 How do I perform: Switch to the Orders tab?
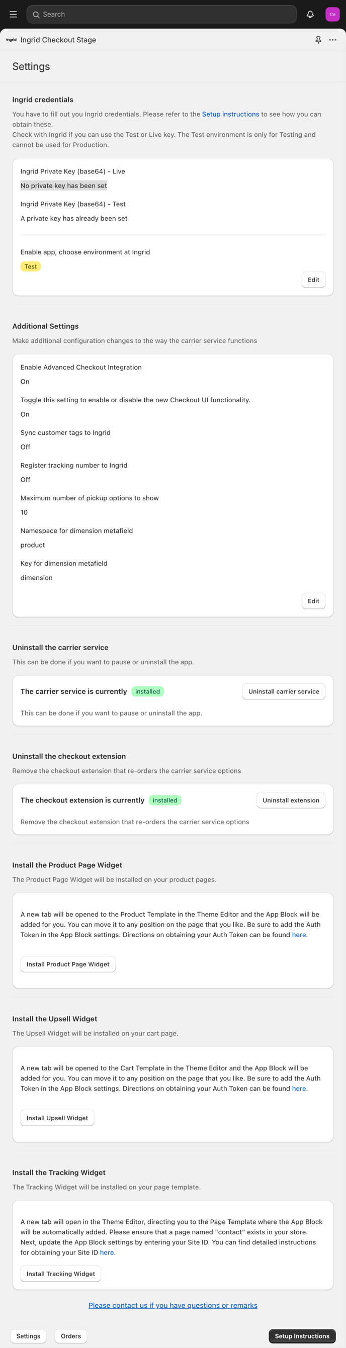coord(71,1336)
